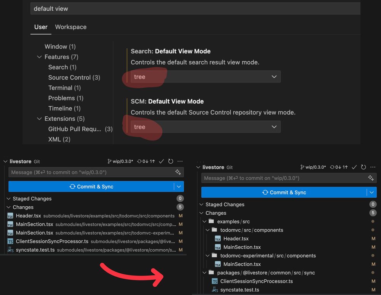Collapse Staged Changes in right panel

(x=202, y=204)
